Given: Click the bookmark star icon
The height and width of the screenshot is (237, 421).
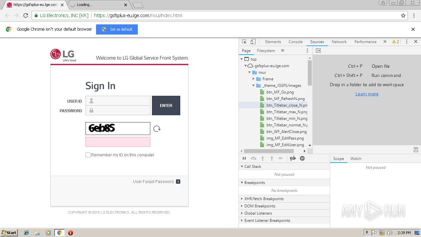Looking at the screenshot, I should pos(403,15).
